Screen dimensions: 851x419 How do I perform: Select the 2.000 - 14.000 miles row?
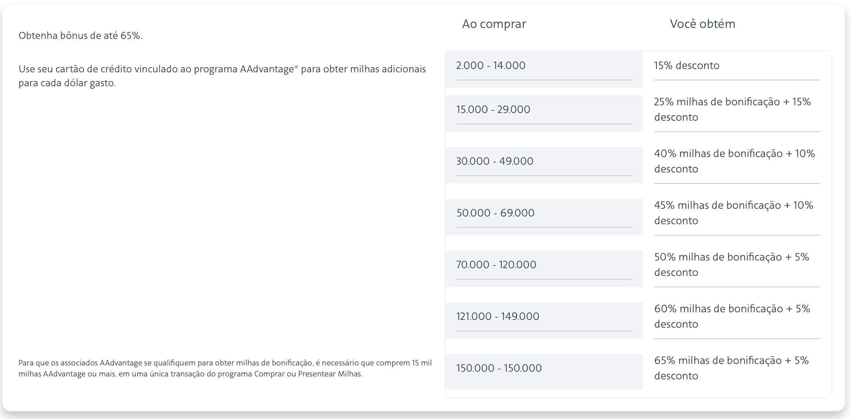pyautogui.click(x=544, y=69)
